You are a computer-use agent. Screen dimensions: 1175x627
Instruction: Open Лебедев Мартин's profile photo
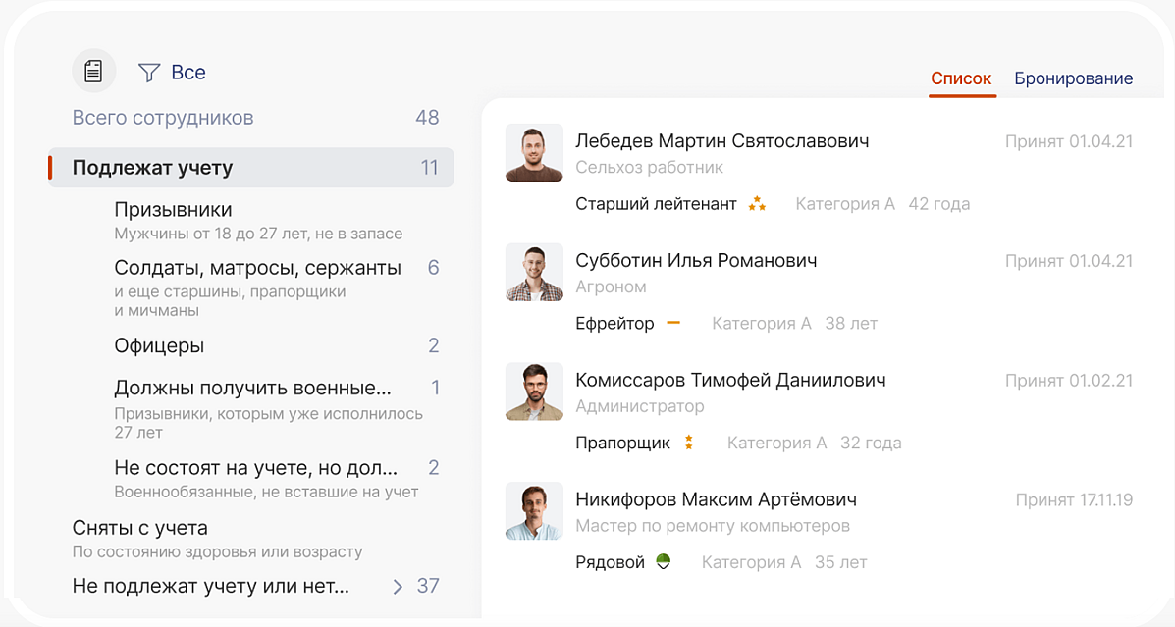click(x=534, y=153)
